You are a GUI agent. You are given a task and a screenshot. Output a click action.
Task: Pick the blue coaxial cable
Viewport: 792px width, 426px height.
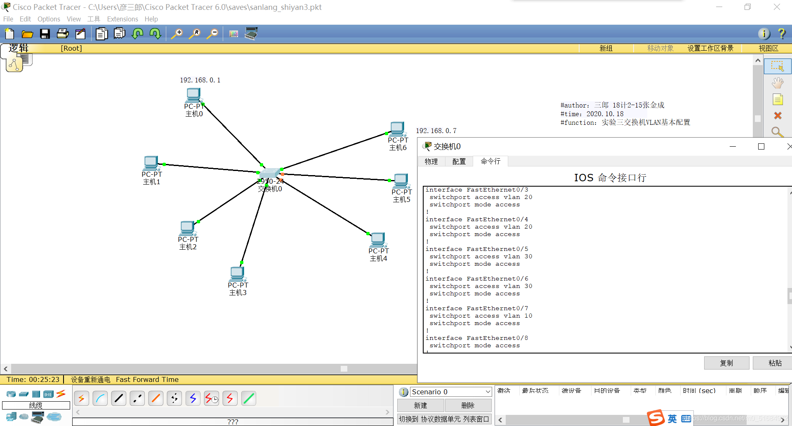(193, 398)
